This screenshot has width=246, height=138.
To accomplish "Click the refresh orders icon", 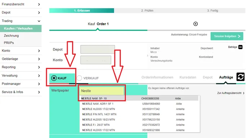I will 240,77.
